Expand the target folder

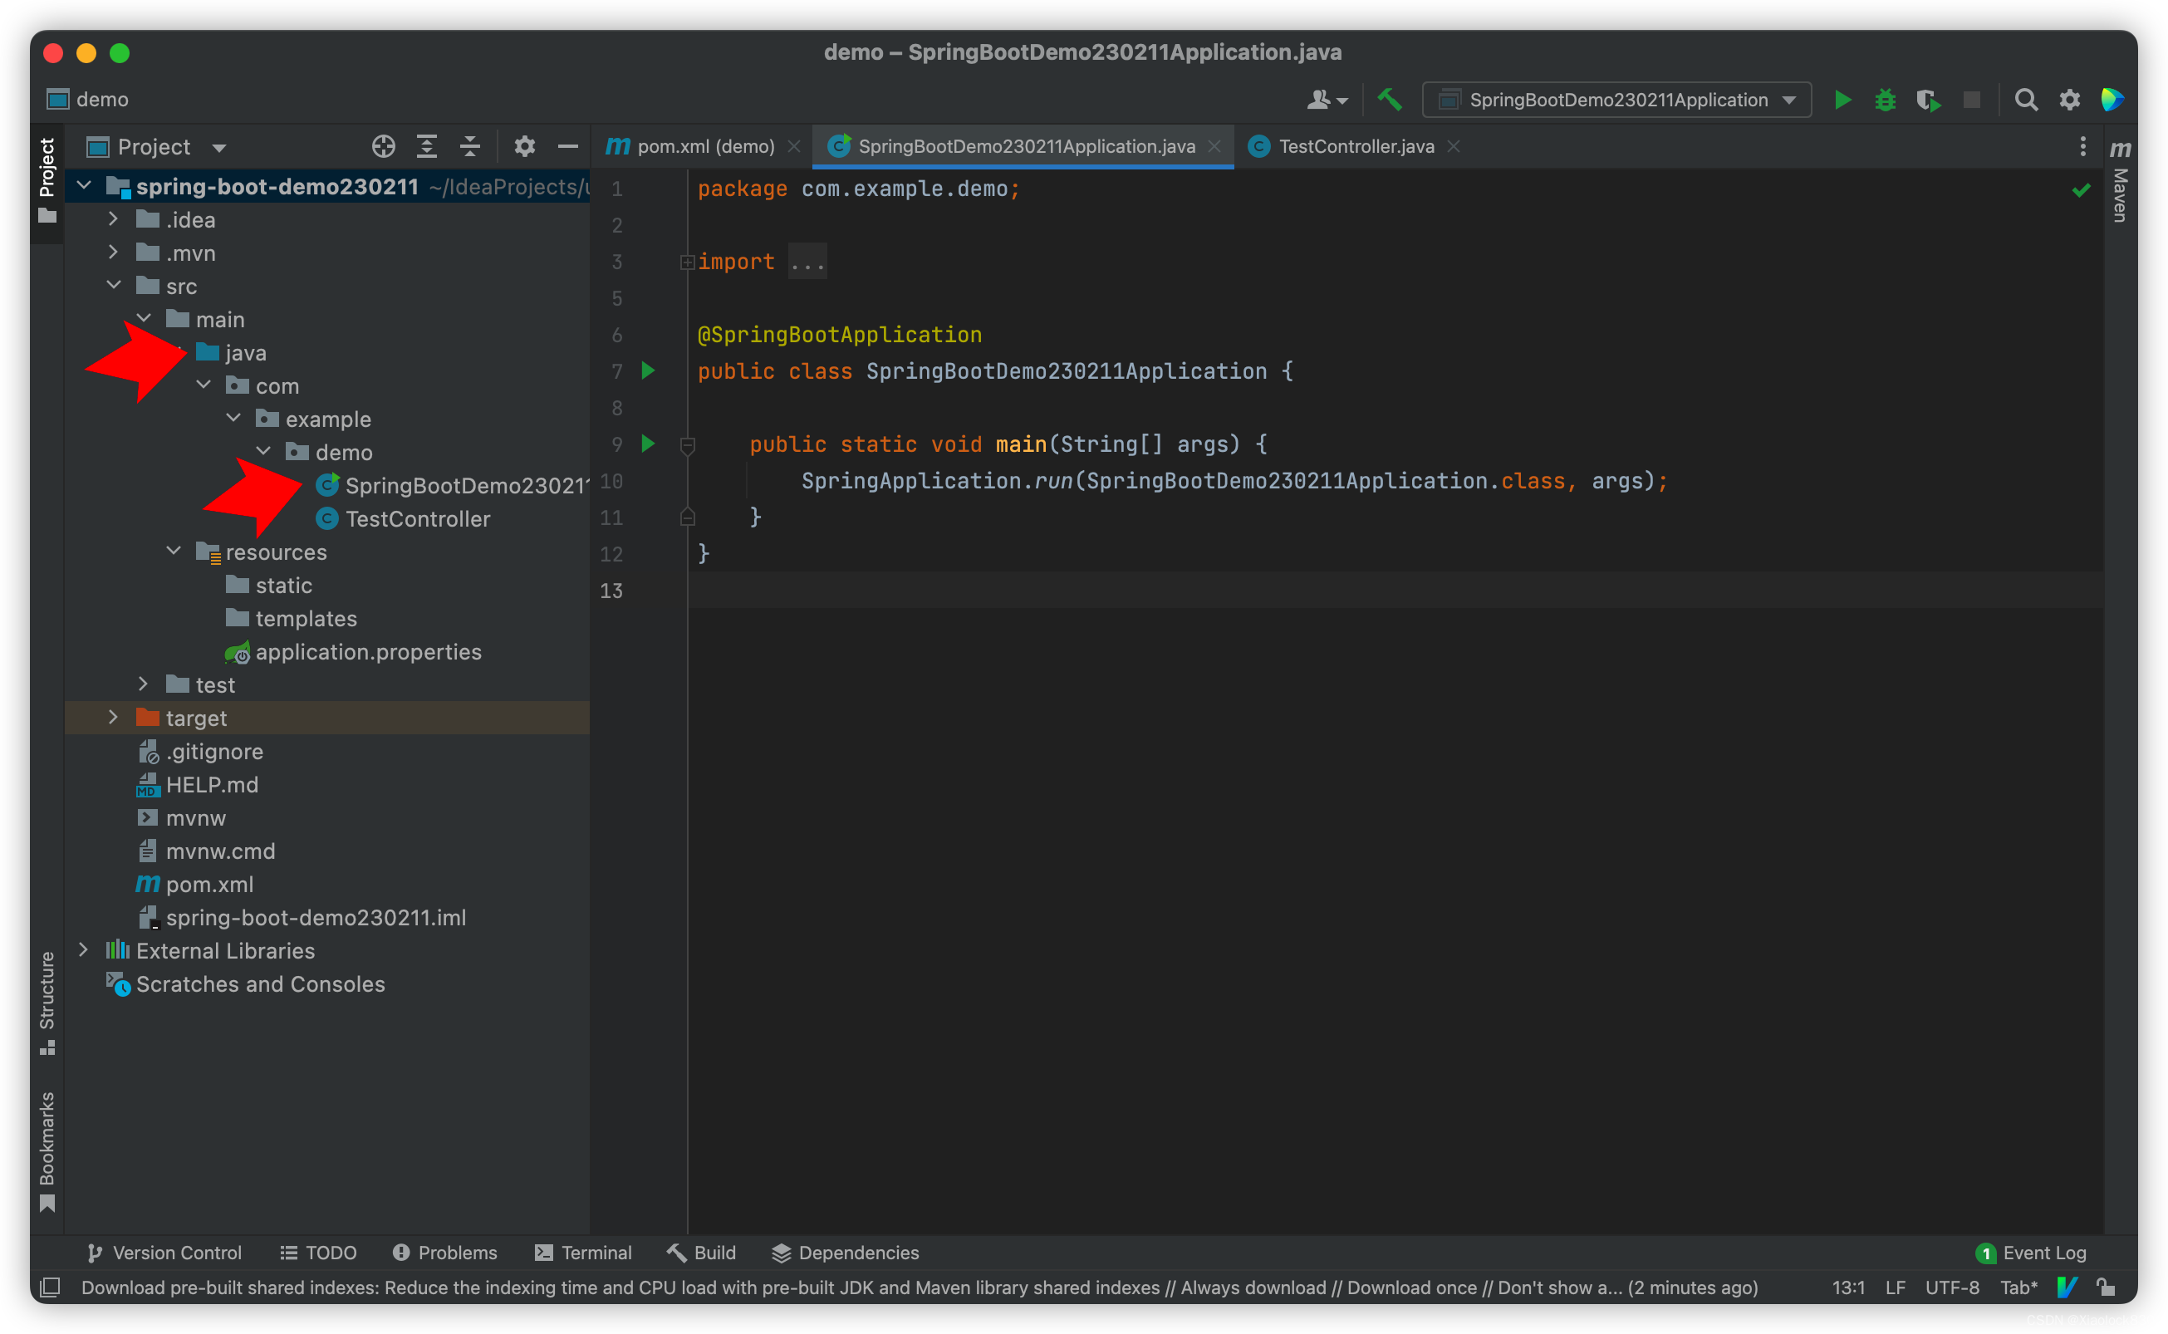pyautogui.click(x=113, y=718)
